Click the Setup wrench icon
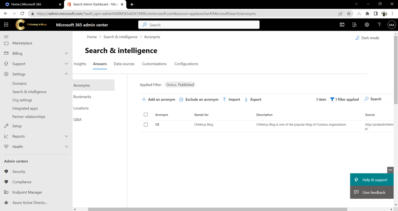398x211 pixels. [x=7, y=126]
